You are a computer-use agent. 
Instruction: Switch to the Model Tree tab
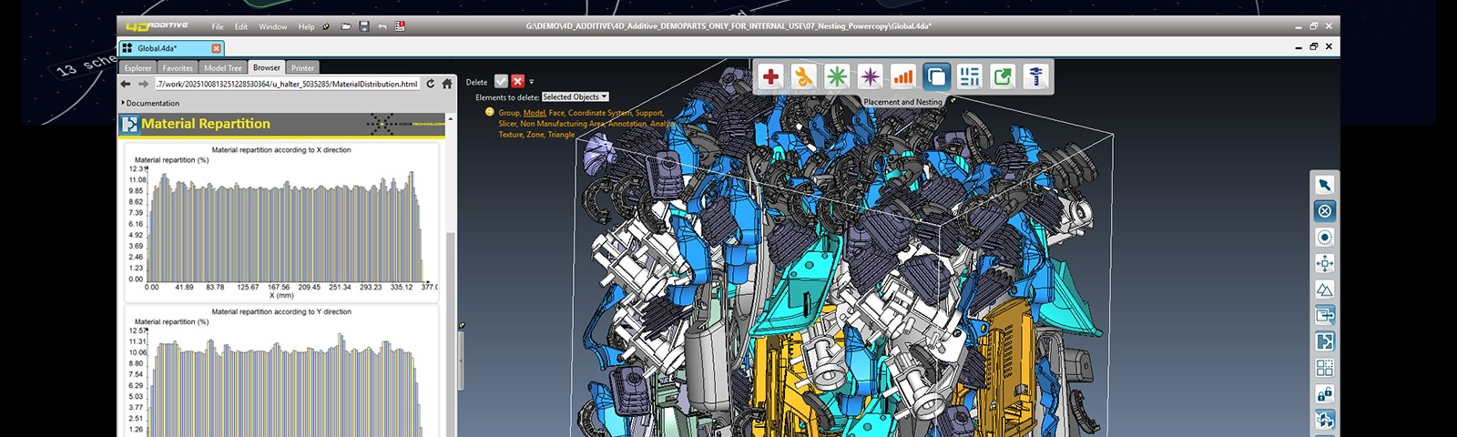tap(222, 68)
